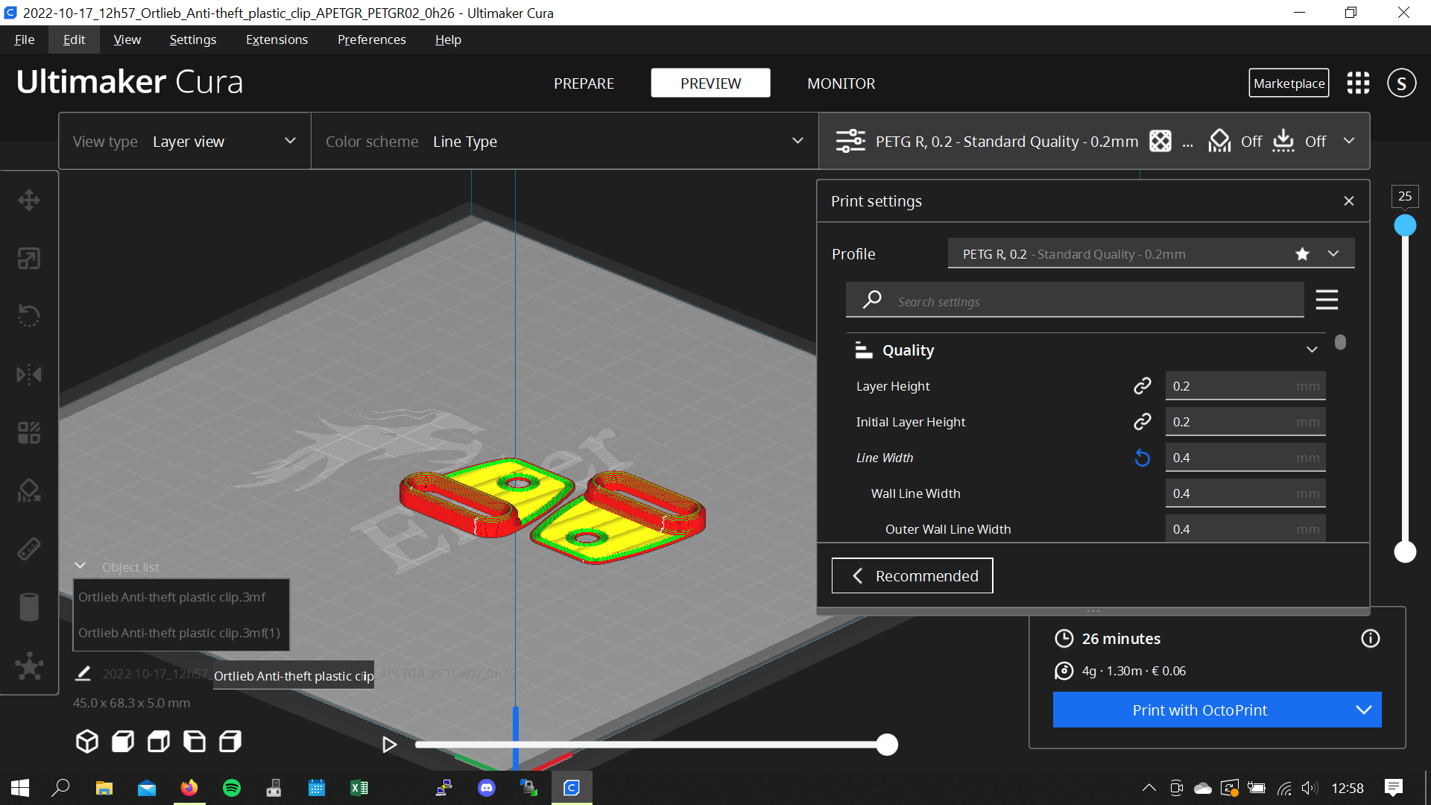The image size is (1431, 805).
Task: Click the support Off icon in header
Action: click(1219, 141)
